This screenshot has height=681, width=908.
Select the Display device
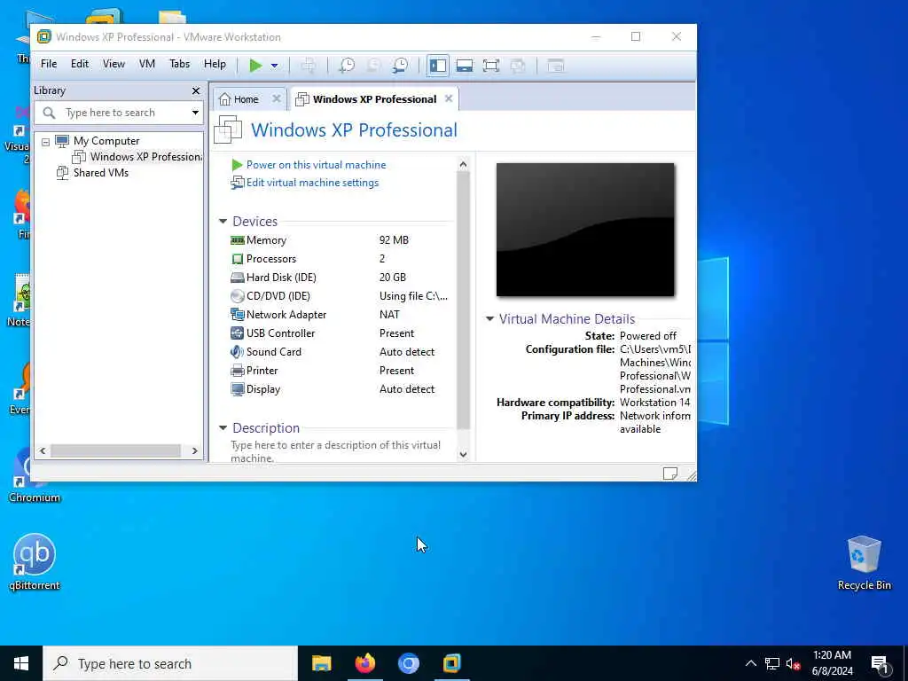coord(339,389)
